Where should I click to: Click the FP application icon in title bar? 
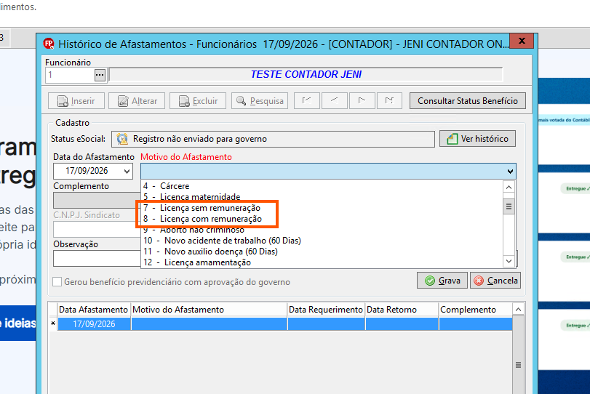[x=49, y=44]
